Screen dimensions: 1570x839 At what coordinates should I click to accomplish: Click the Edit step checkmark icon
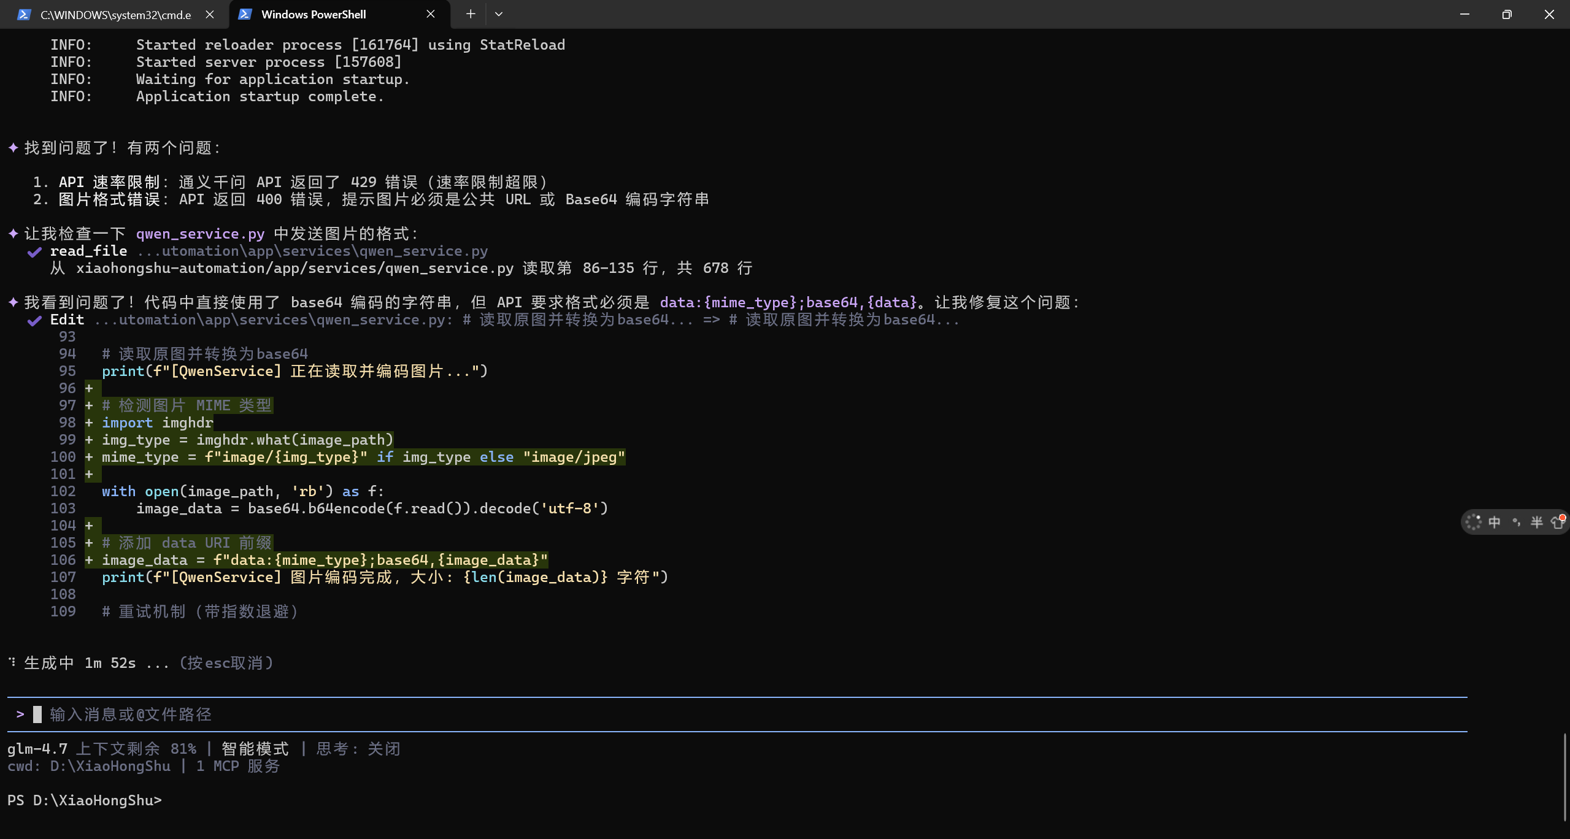click(x=35, y=320)
